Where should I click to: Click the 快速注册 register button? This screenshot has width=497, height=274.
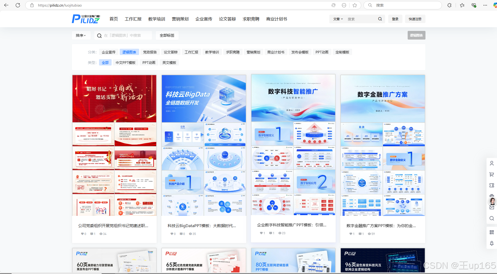tap(415, 19)
